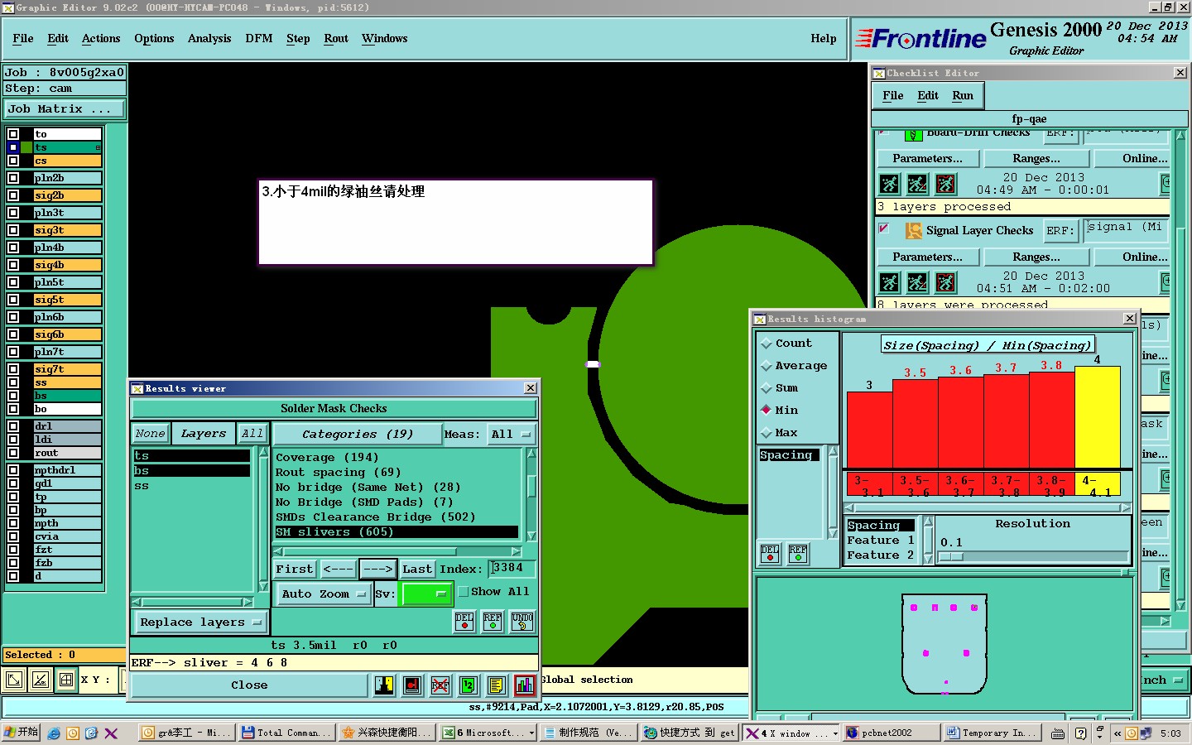The height and width of the screenshot is (745, 1192).
Task: Click the green numbered-page icon in Results viewer
Action: tap(469, 685)
